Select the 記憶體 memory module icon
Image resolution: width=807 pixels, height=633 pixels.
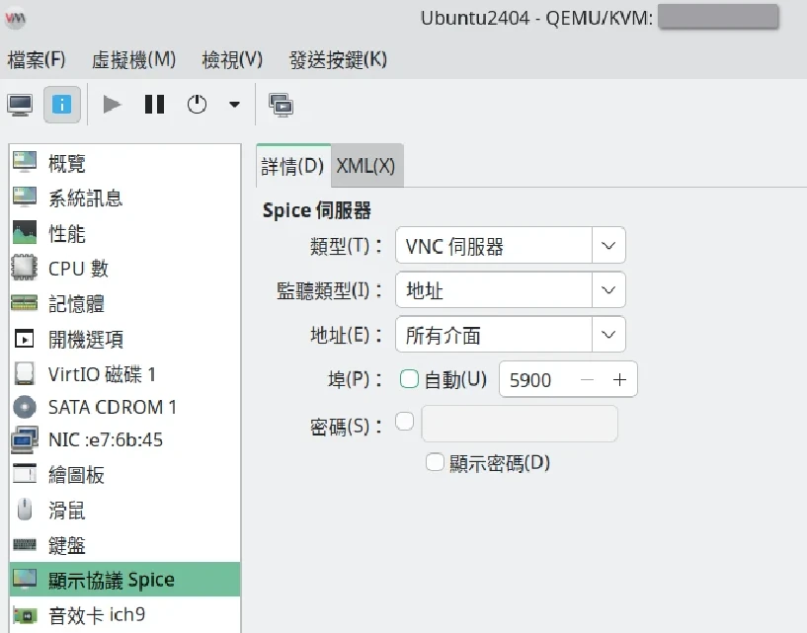click(24, 303)
